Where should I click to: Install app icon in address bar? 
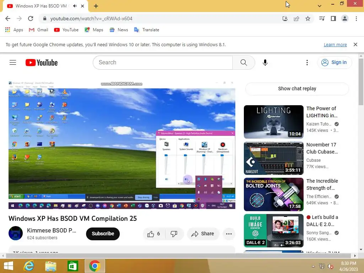285,18
